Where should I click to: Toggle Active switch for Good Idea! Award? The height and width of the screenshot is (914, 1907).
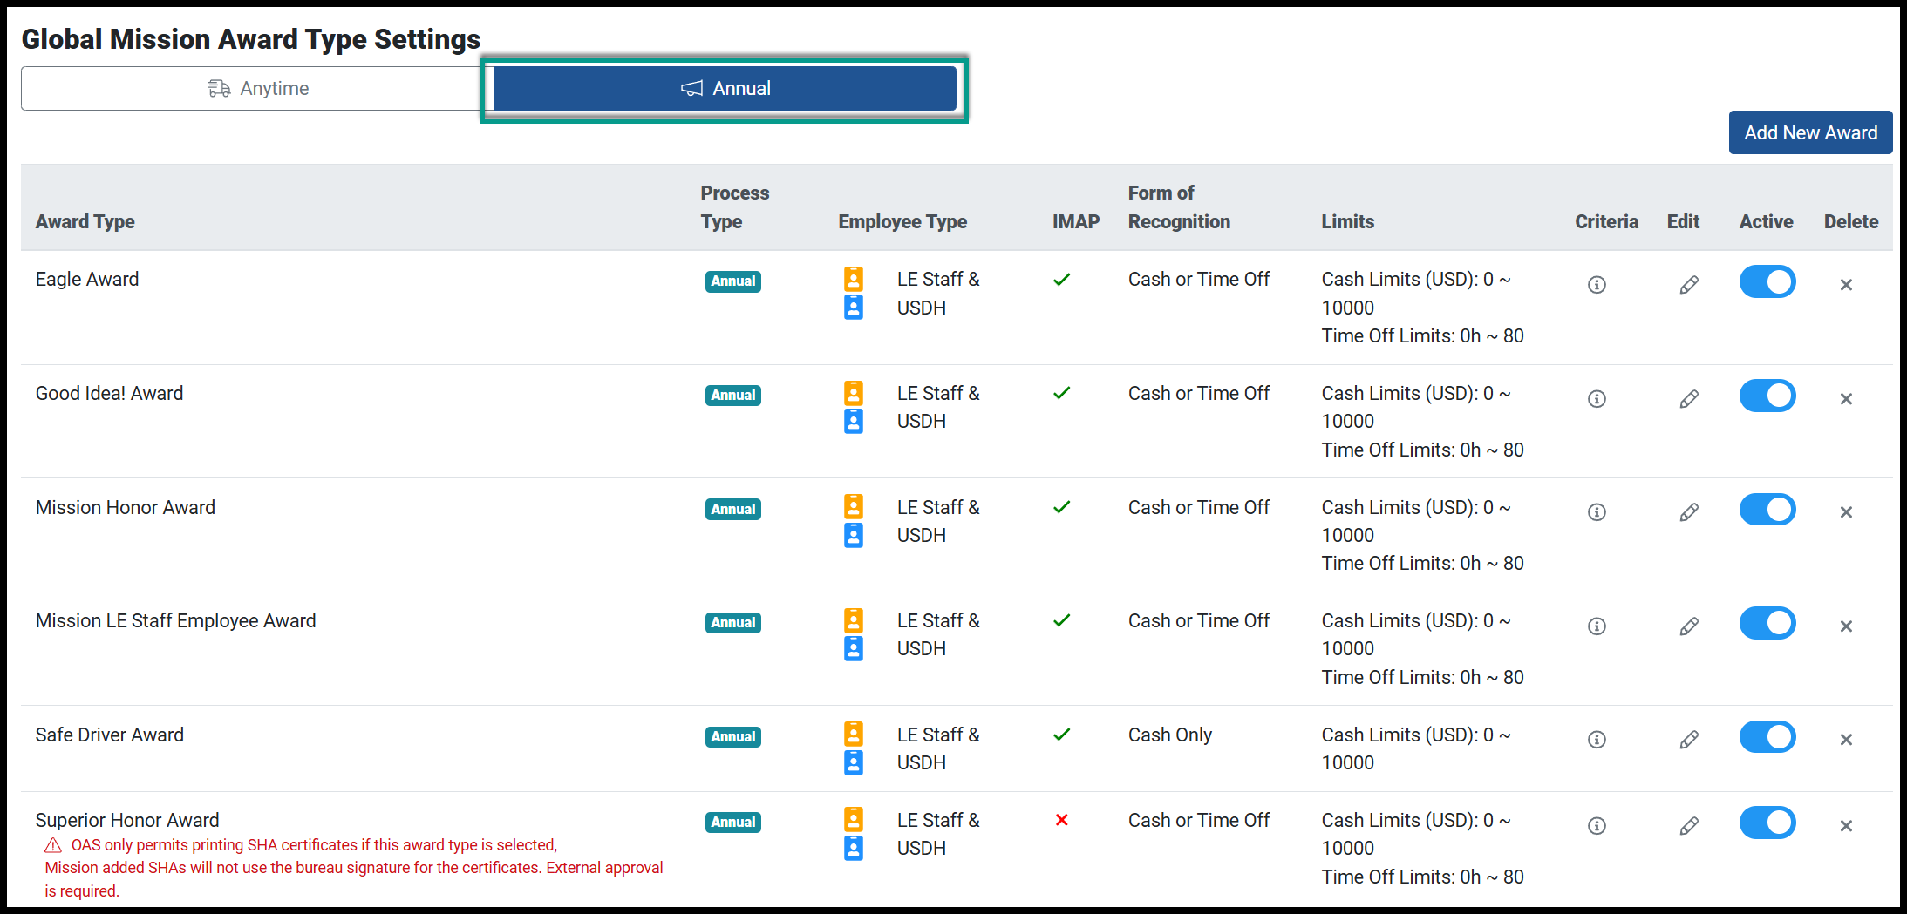(x=1767, y=396)
